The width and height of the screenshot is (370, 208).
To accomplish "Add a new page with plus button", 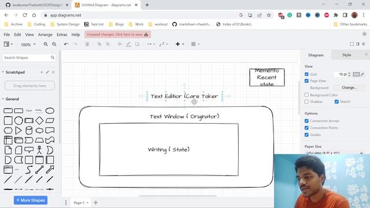I will 96,203.
